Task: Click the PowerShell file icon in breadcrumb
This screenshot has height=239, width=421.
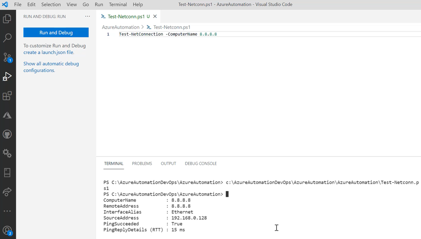Action: point(149,27)
